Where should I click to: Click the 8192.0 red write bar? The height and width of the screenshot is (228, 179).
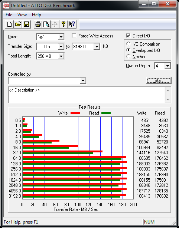tap(74, 195)
